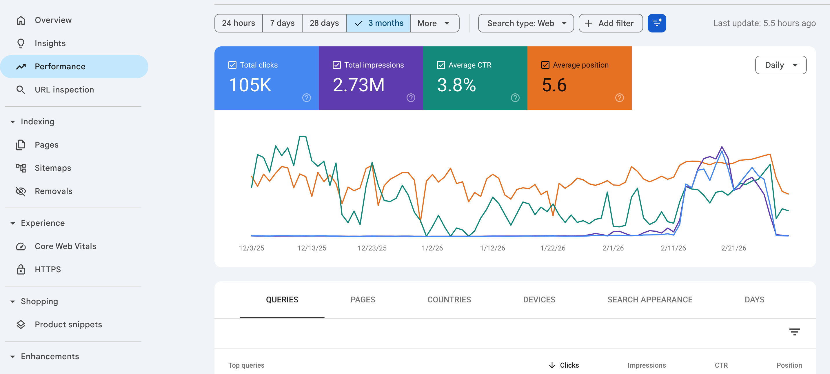Collapse the Indexing section

[13, 122]
